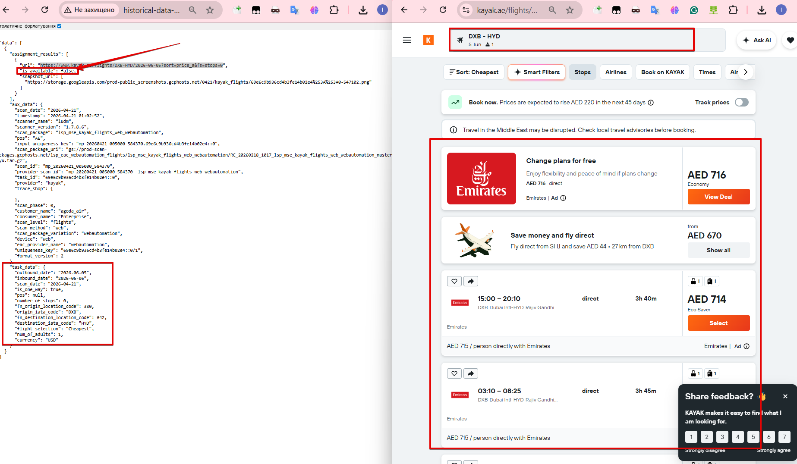797x464 pixels.
Task: Click the Ask AI button
Action: [757, 40]
